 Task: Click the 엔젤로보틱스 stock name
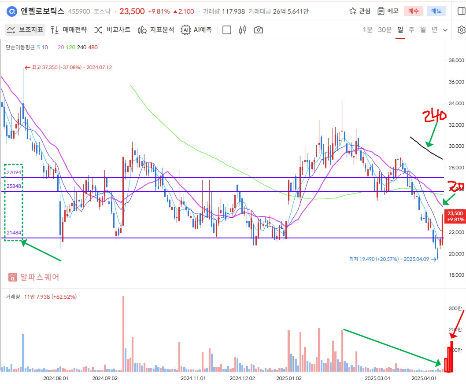pos(42,11)
